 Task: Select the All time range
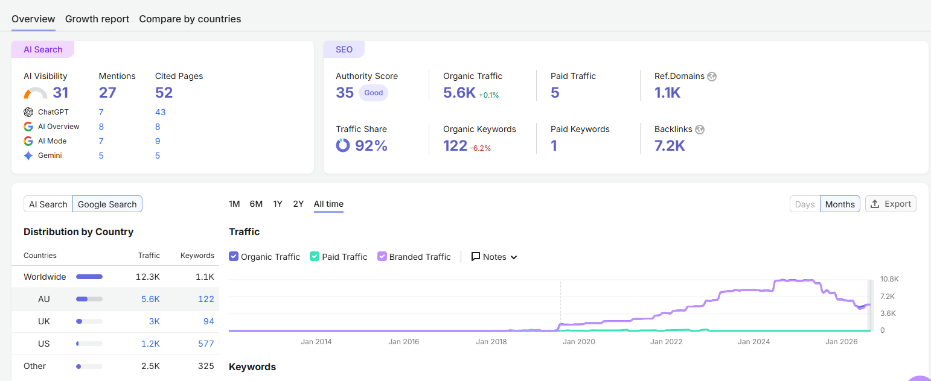[x=328, y=204]
